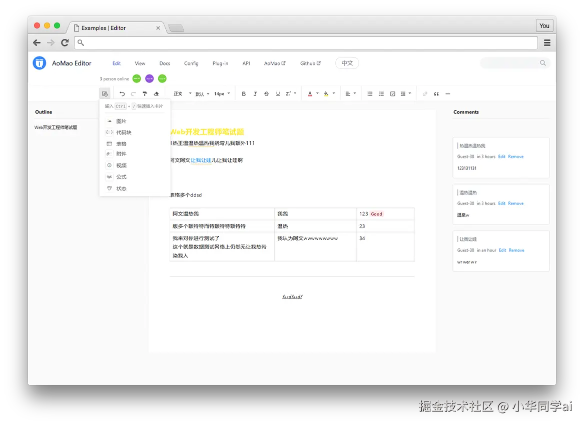Open the font color picker arrow
Screen dimensions: 584x425
click(x=317, y=93)
